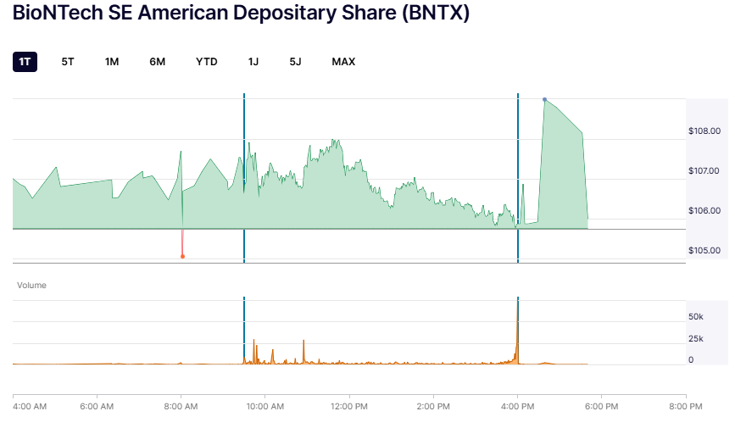Screen dimensions: 735x428
Task: Click the 12:00 PM time axis label
Action: coord(348,406)
